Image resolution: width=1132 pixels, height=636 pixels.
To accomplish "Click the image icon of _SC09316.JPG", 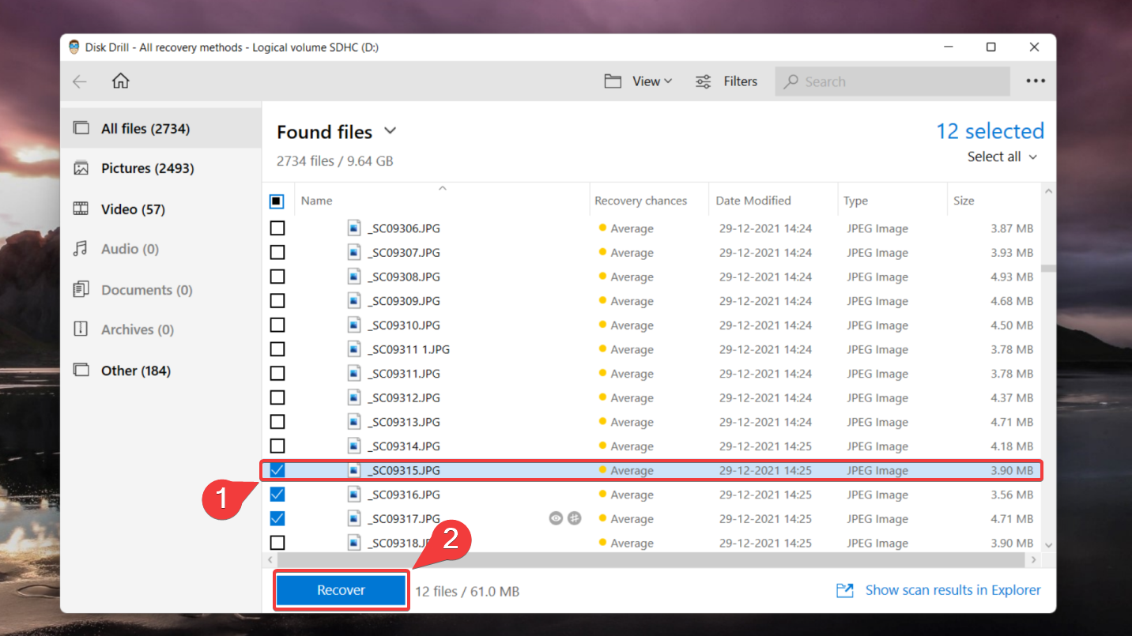I will pyautogui.click(x=354, y=495).
